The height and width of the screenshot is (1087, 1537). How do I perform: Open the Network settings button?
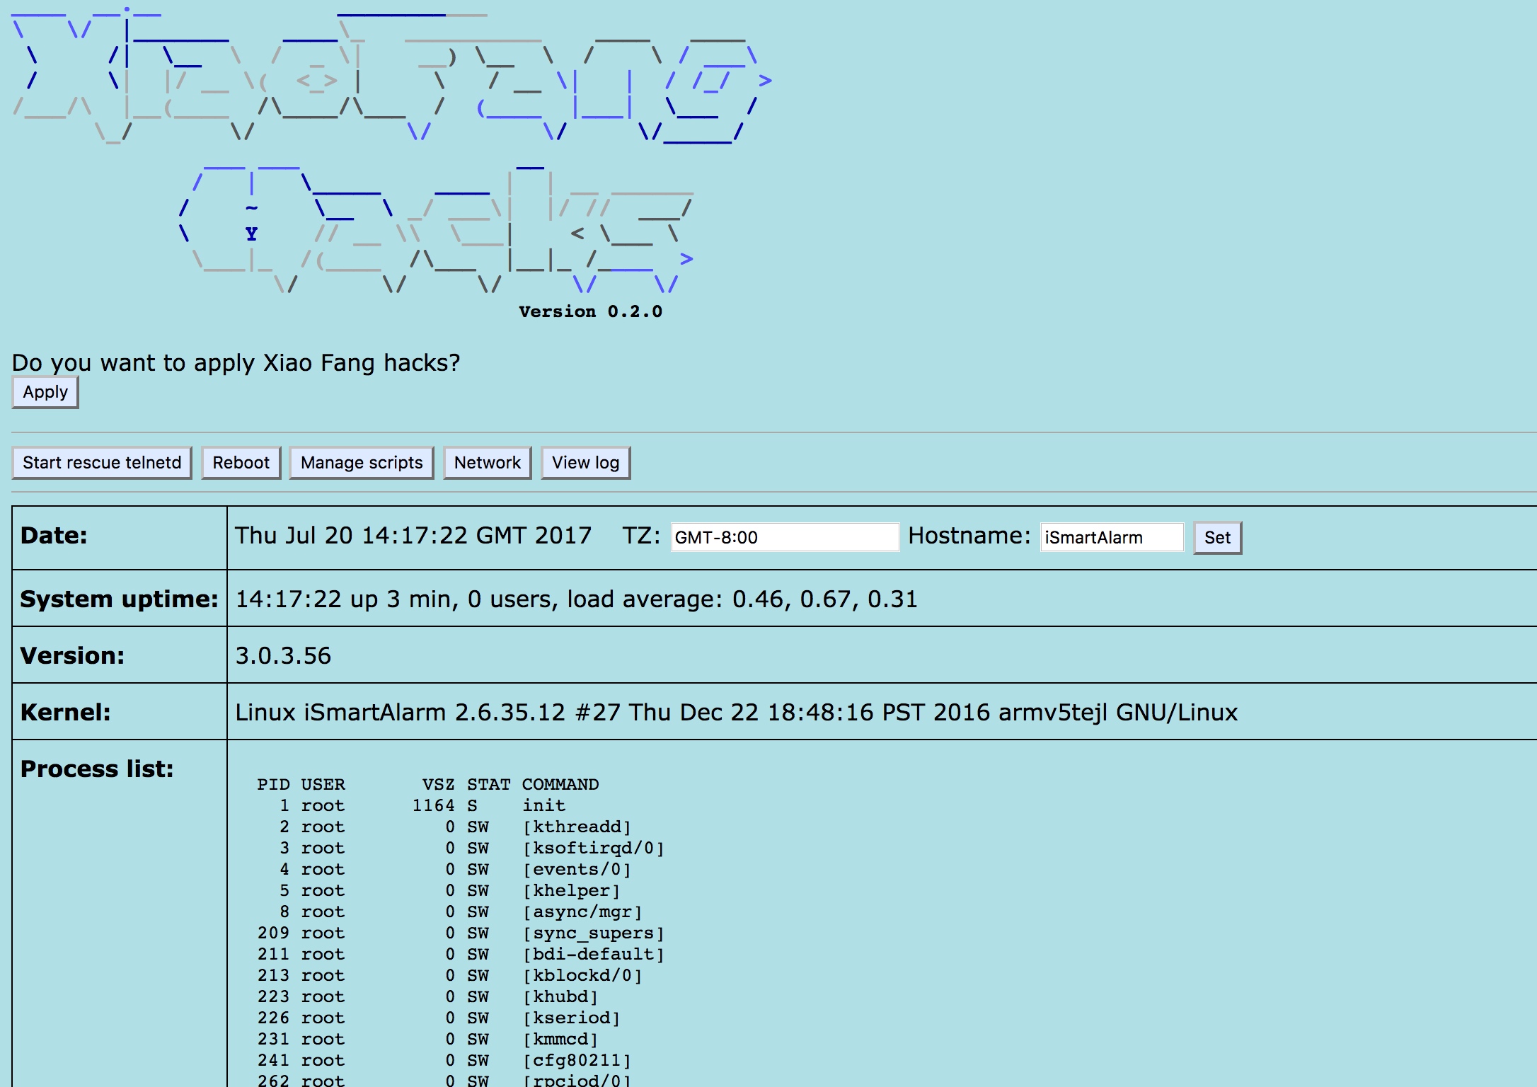pyautogui.click(x=488, y=463)
